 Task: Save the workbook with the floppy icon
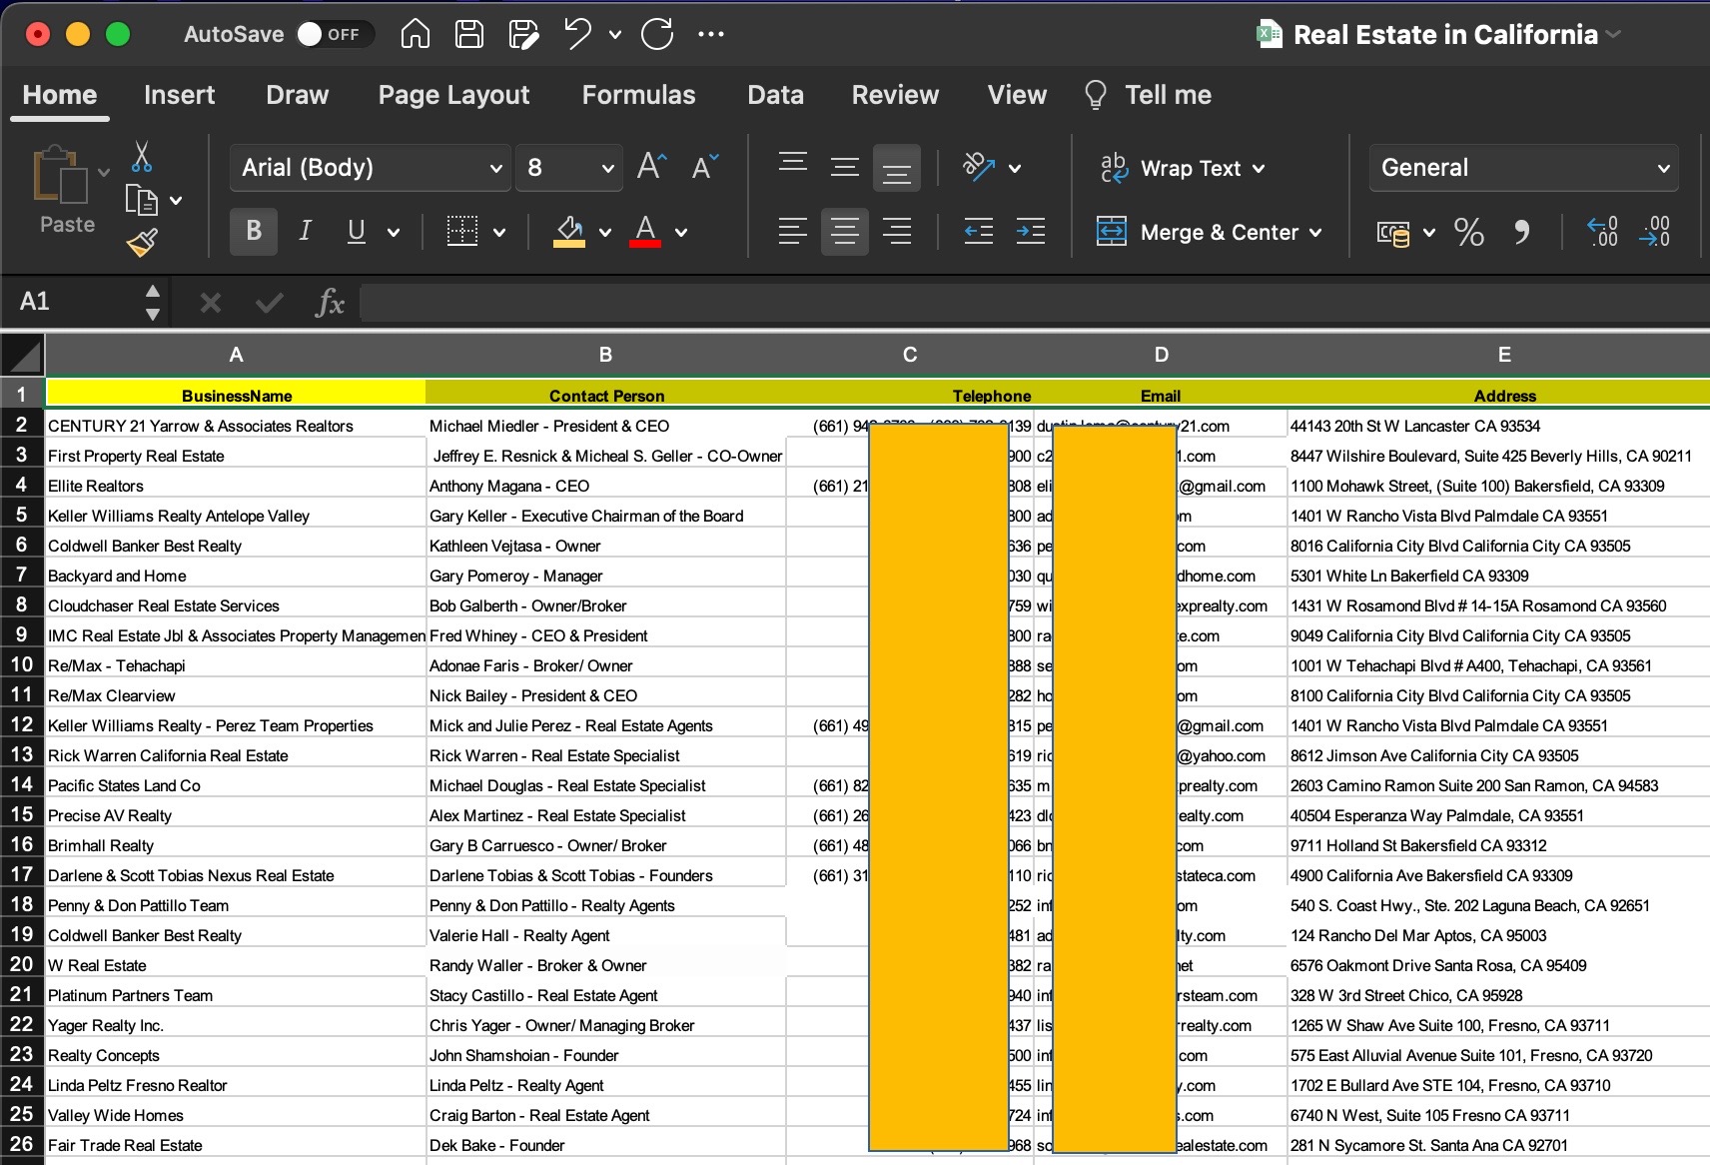tap(469, 34)
